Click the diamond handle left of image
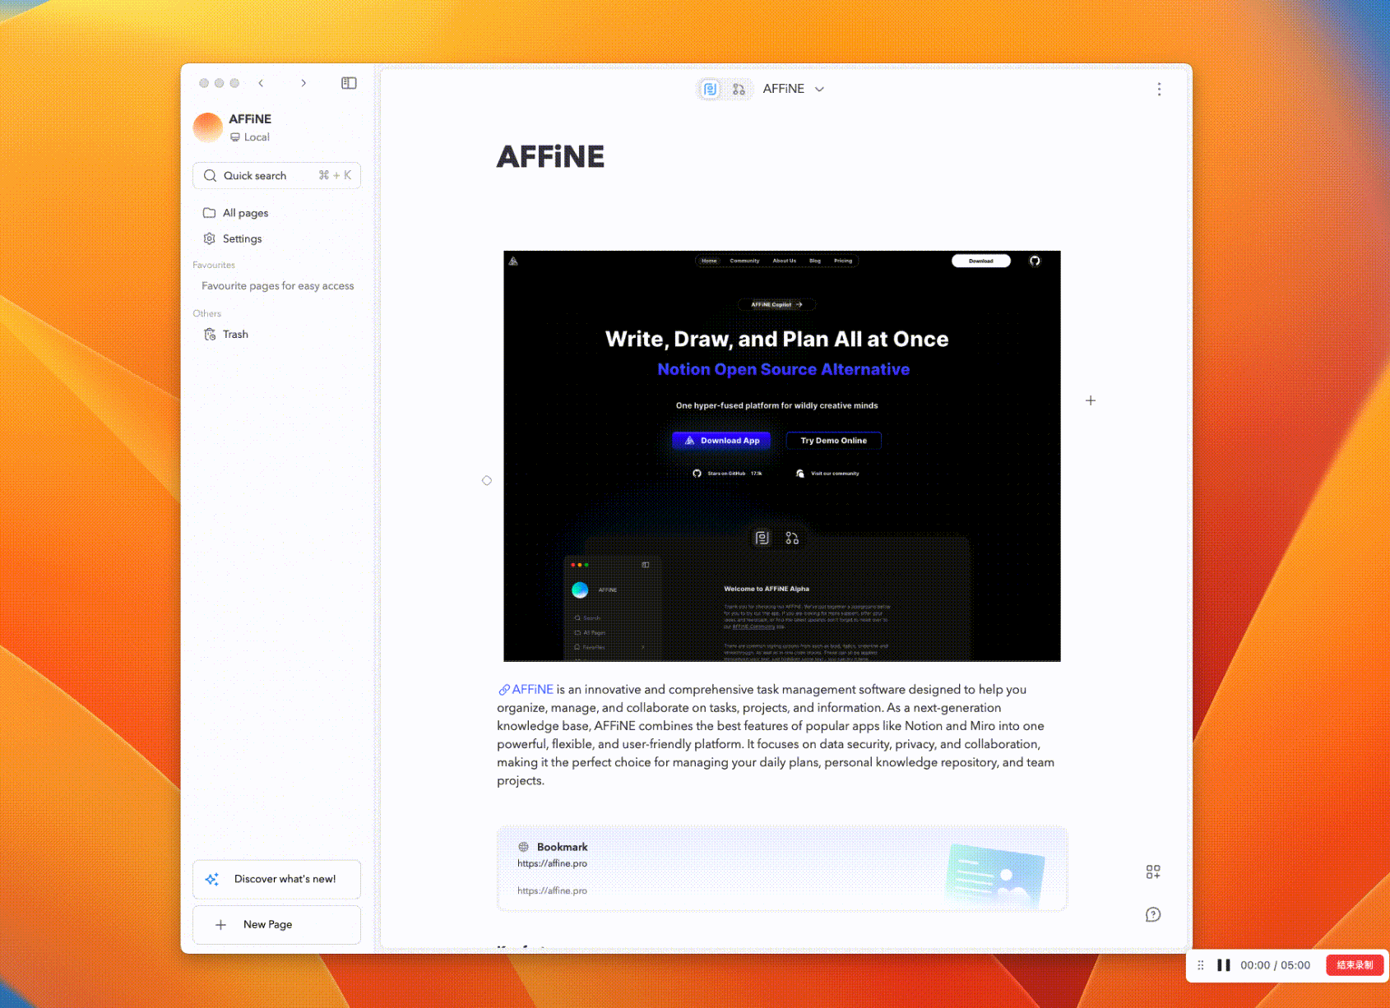This screenshot has width=1390, height=1008. [x=487, y=480]
